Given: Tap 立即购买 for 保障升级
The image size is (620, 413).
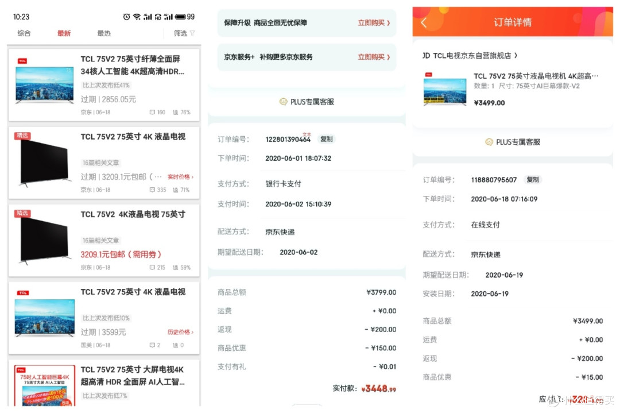Looking at the screenshot, I should [x=374, y=23].
